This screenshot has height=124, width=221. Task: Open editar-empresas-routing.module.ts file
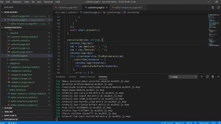28,94
